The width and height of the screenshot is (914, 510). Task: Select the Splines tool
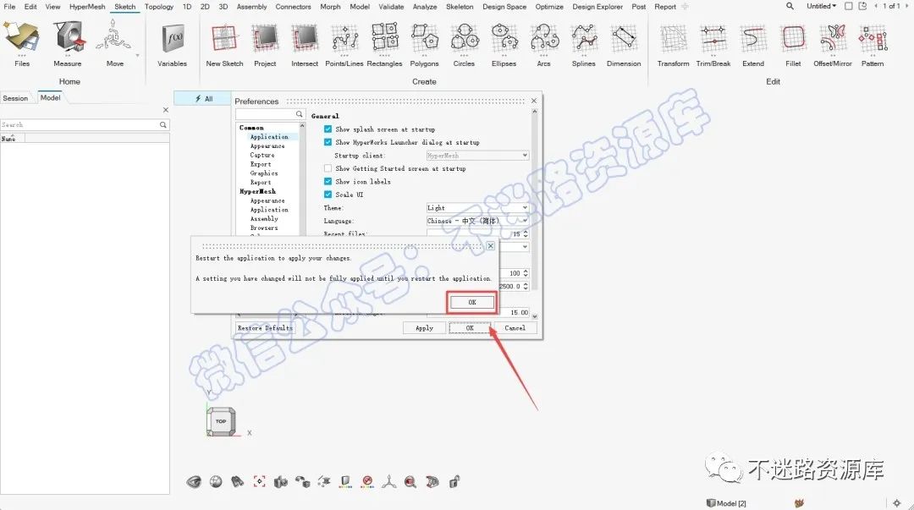point(583,44)
